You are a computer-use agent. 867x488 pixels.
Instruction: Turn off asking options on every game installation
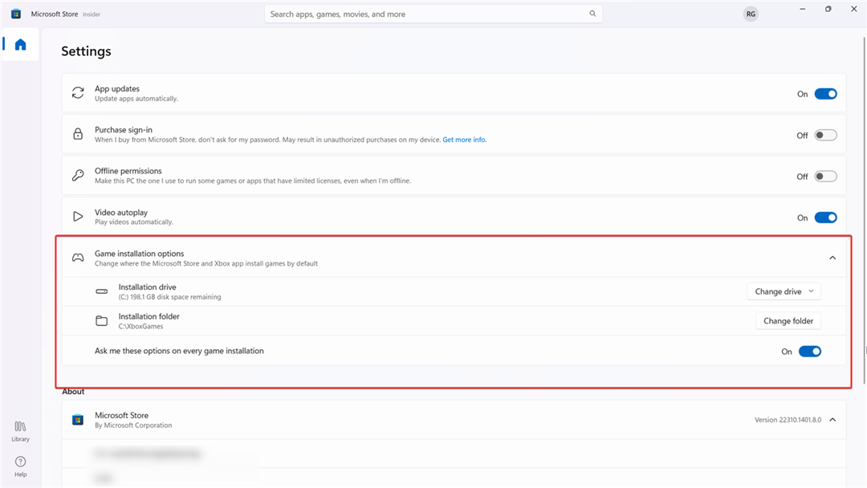pos(809,351)
